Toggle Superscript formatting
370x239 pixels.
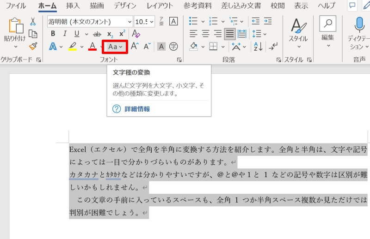(122, 33)
